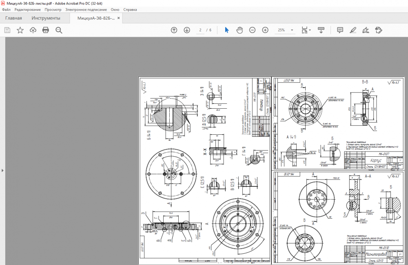This screenshot has width=408, height=265.
Task: Click the Save file icon
Action: [x=7, y=30]
